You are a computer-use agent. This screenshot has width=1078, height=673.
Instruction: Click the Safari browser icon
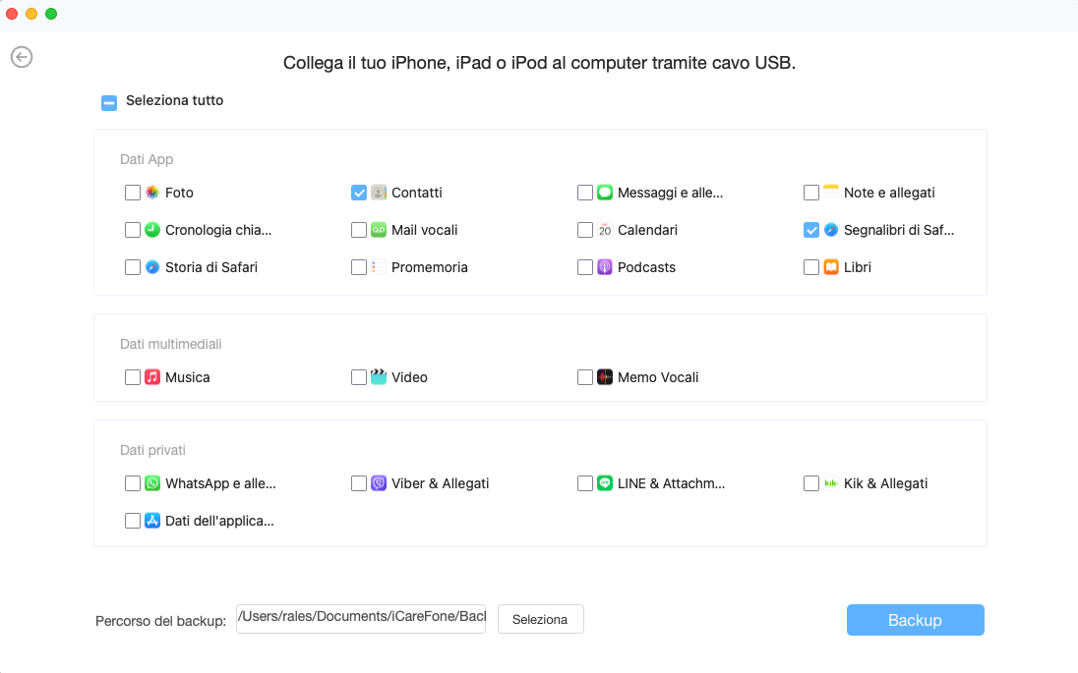click(x=152, y=267)
